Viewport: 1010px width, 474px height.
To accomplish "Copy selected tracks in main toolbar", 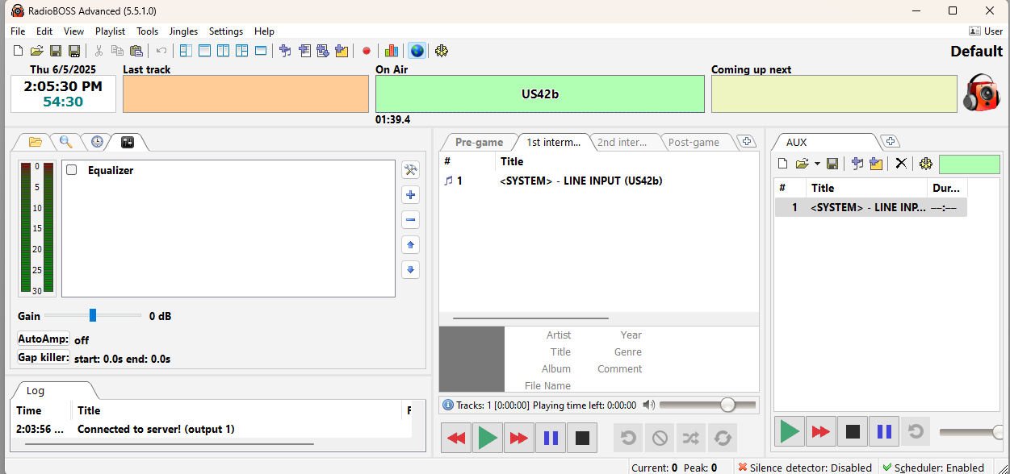I will pyautogui.click(x=117, y=51).
